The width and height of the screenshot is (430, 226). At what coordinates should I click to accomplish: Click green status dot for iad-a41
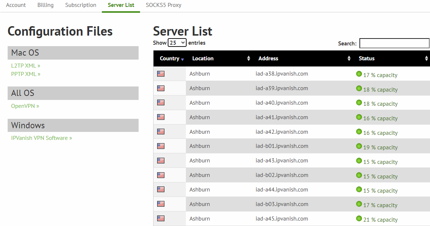click(359, 117)
